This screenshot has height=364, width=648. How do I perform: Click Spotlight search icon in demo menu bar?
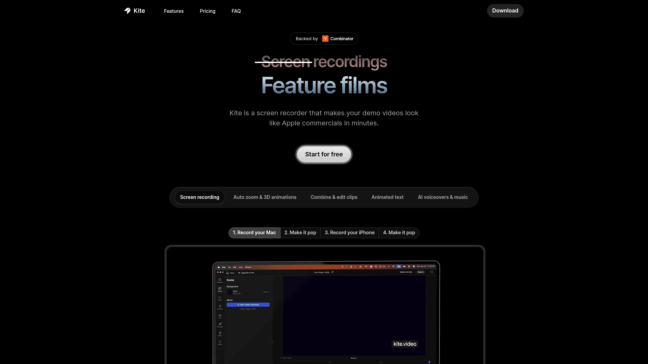click(x=355, y=267)
